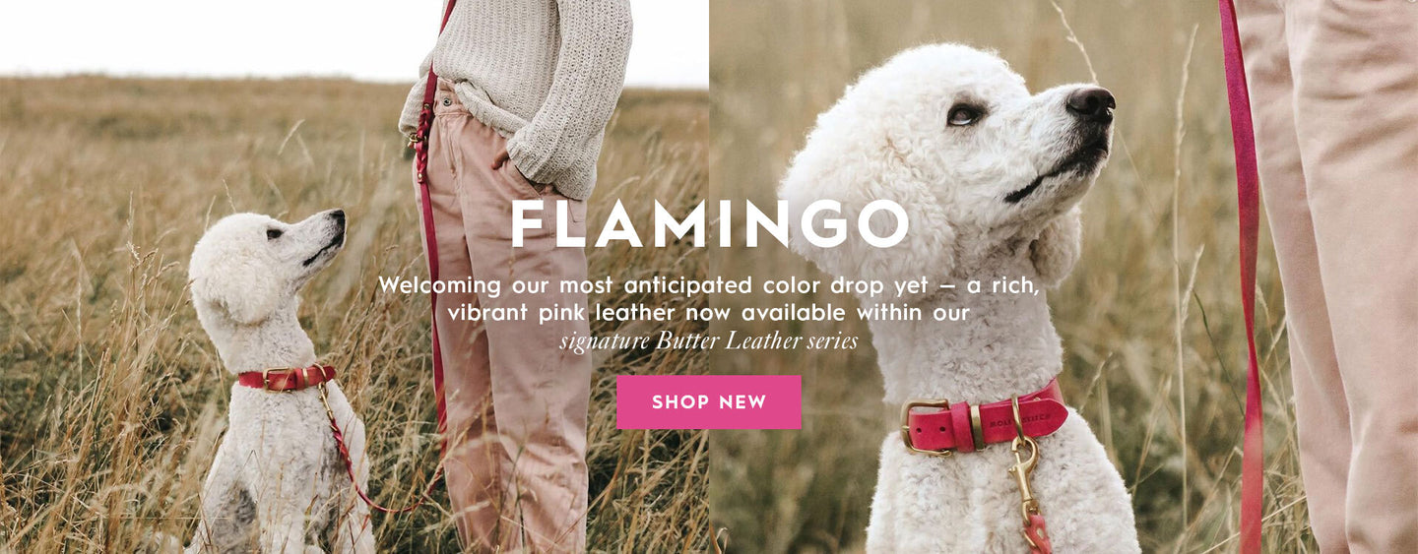Click the close-up poodle's black nose
The width and height of the screenshot is (1418, 554).
(x=1091, y=102)
